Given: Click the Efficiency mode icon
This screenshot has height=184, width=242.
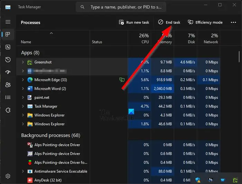Looking at the screenshot, I should [190, 22].
